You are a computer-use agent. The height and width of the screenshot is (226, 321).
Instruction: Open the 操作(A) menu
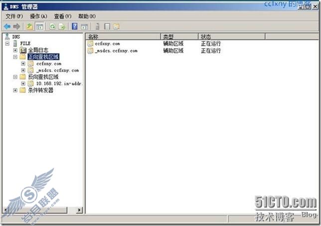tap(38, 16)
